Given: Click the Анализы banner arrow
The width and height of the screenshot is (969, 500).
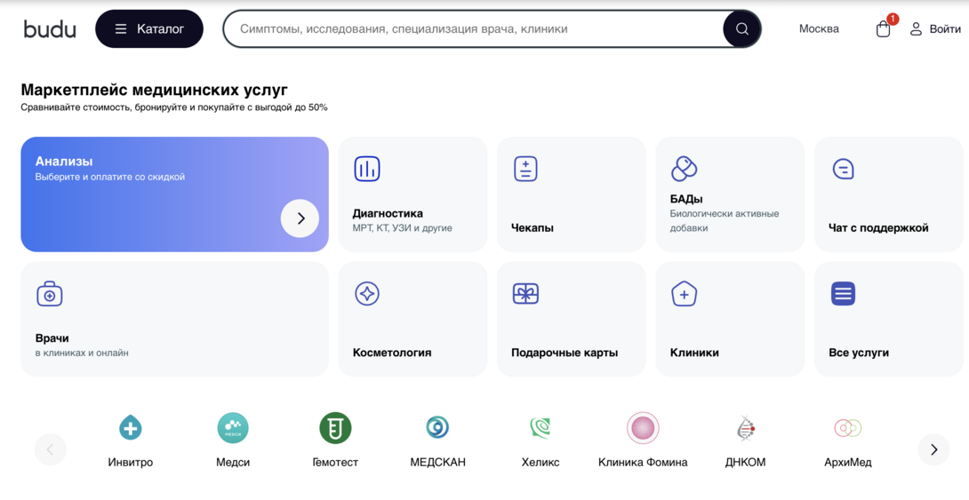Looking at the screenshot, I should [300, 218].
